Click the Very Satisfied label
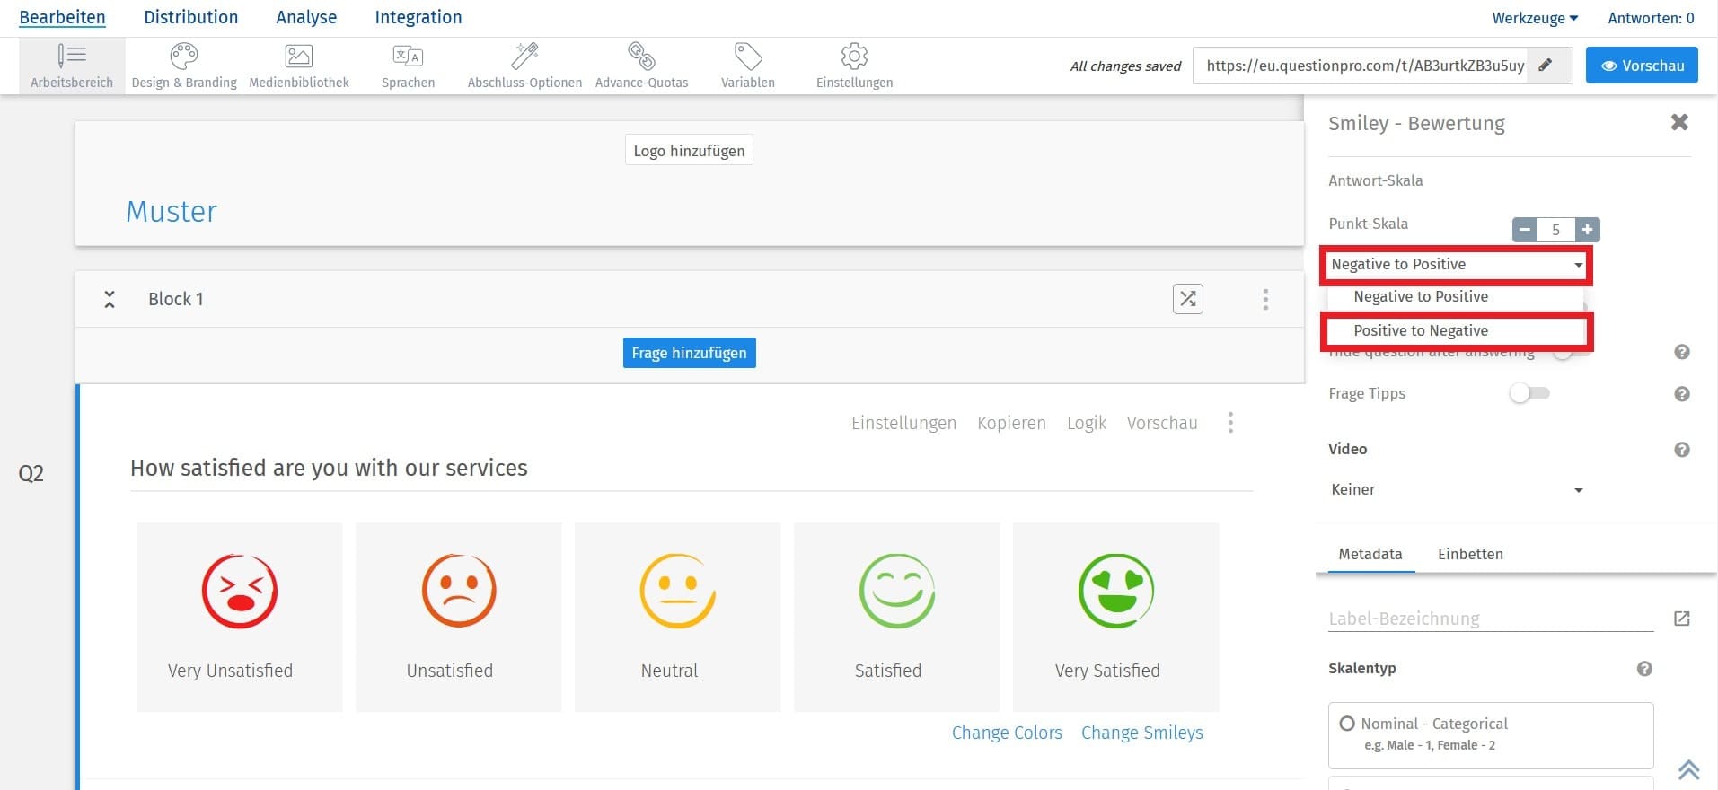1718x790 pixels. point(1107,671)
